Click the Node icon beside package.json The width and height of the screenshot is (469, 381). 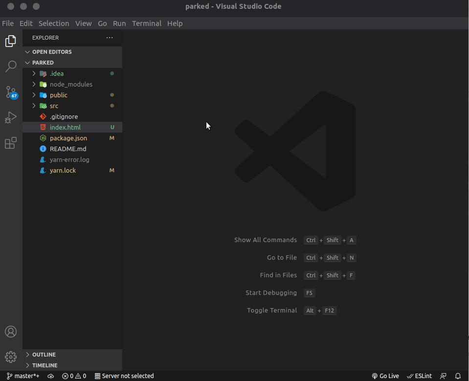(x=43, y=138)
